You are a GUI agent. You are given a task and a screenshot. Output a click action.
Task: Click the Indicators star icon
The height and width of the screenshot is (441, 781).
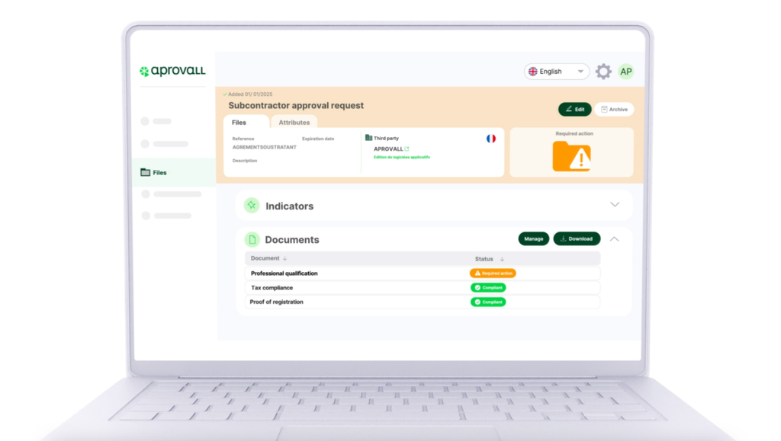[x=252, y=206]
